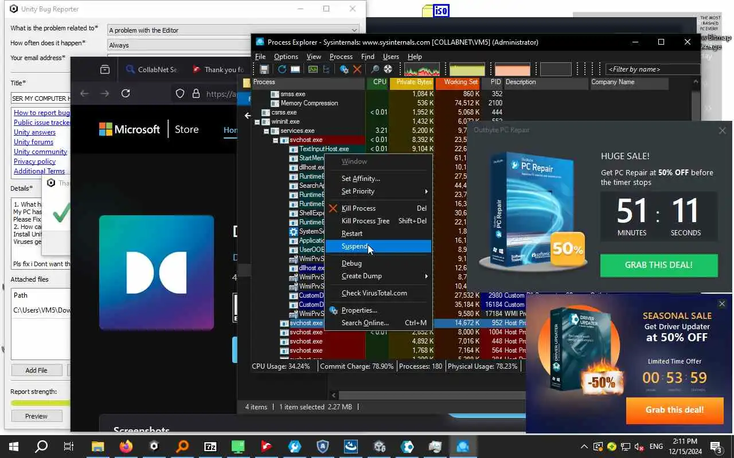This screenshot has width=734, height=458.
Task: Click orange 'Grab this deal!' button
Action: (x=674, y=410)
